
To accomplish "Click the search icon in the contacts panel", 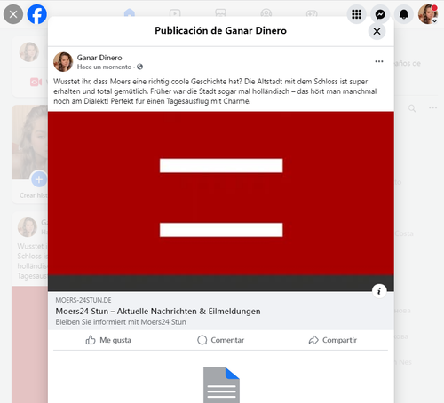I will pos(412,108).
